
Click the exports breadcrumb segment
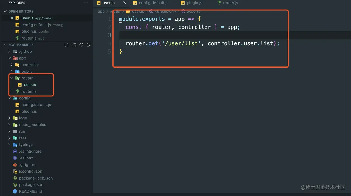(193, 11)
